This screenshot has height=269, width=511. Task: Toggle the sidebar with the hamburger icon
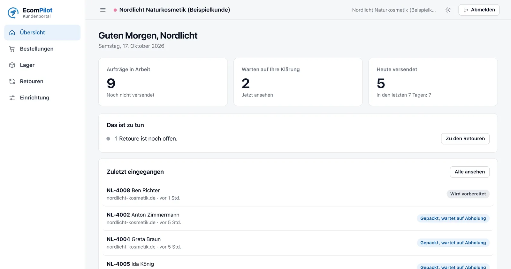pyautogui.click(x=103, y=10)
